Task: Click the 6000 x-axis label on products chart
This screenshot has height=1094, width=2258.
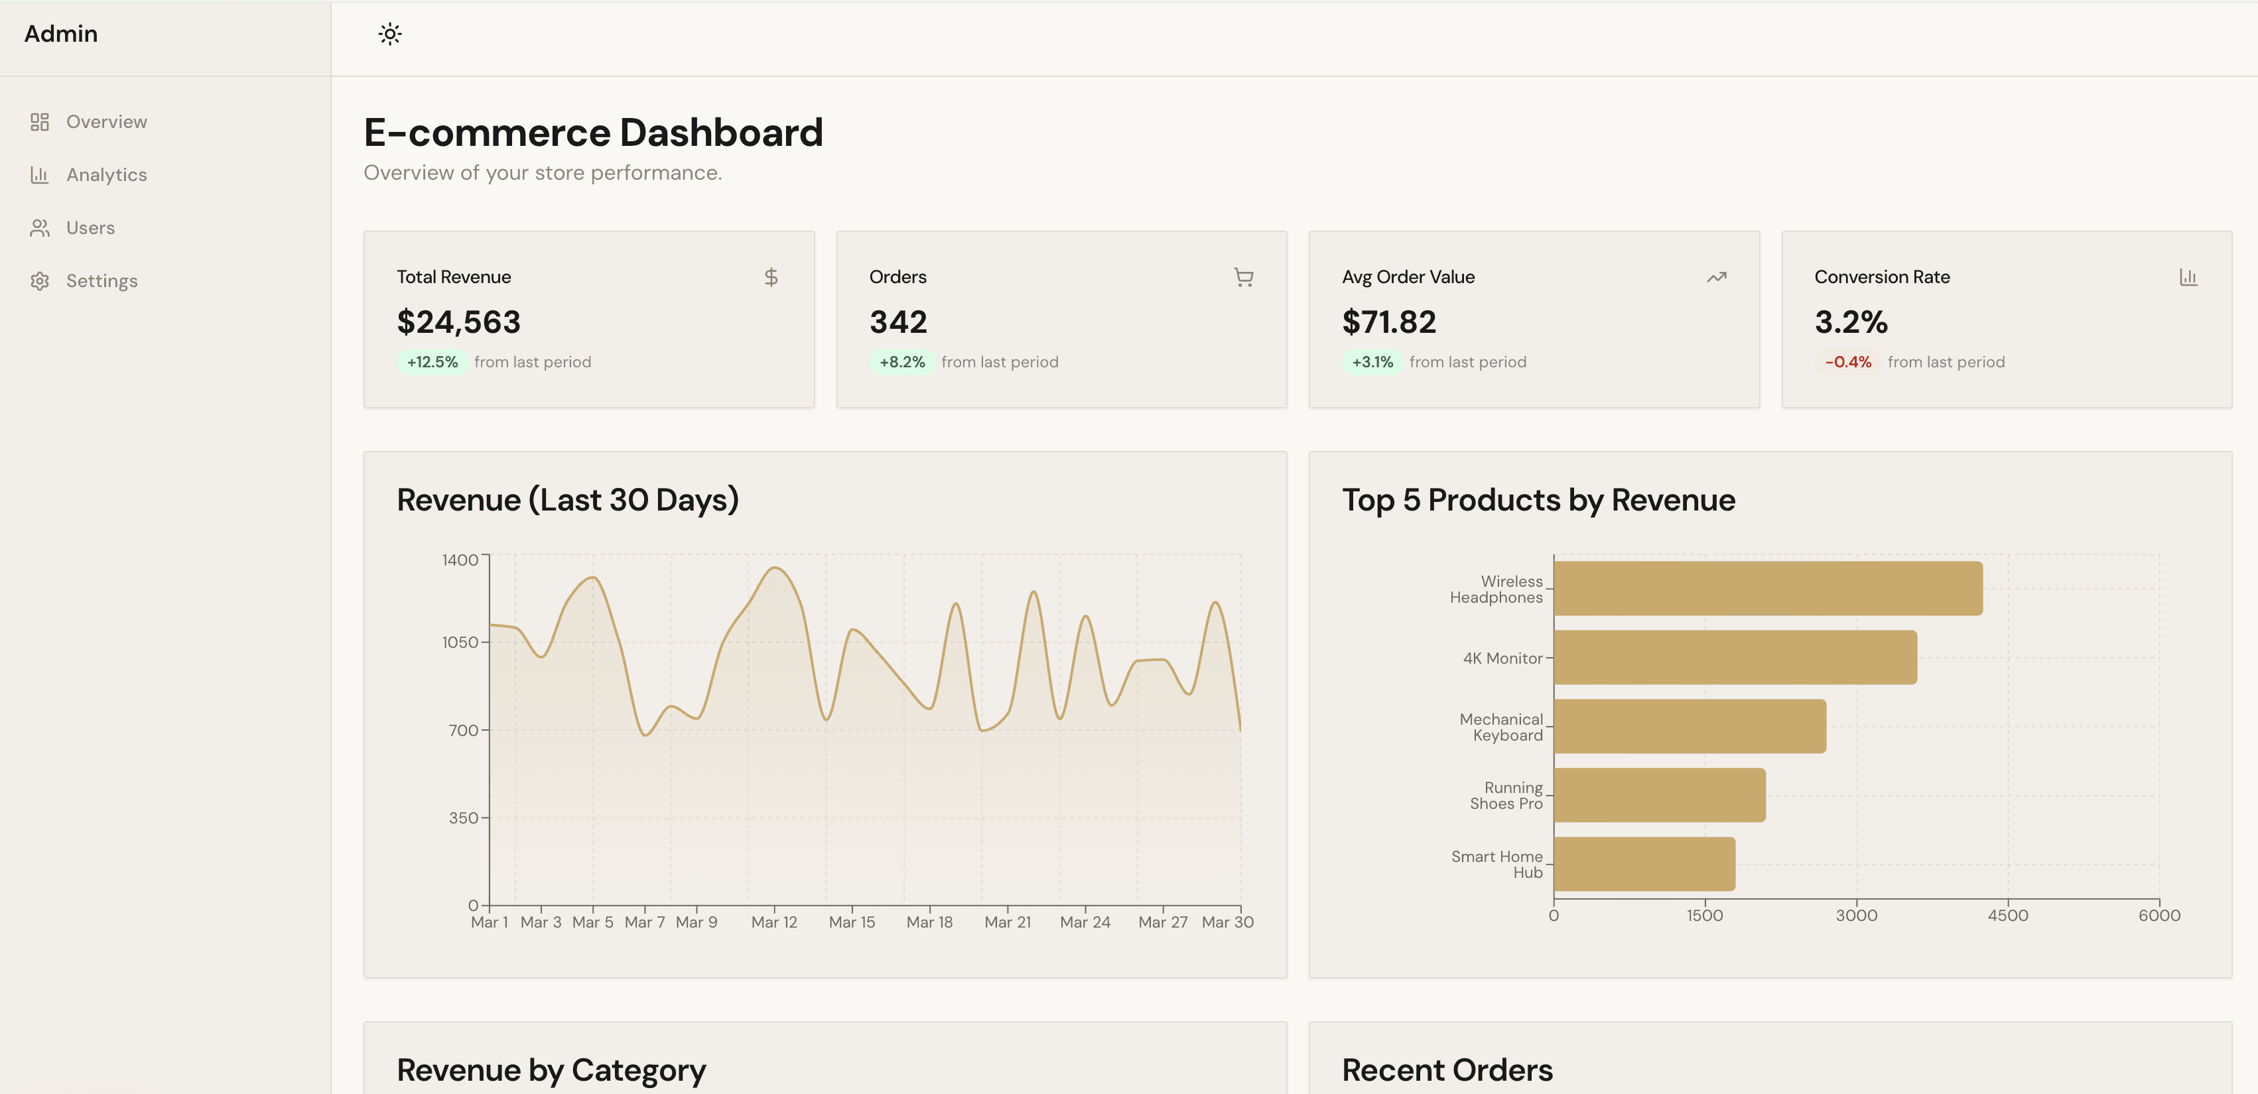Action: (2159, 916)
